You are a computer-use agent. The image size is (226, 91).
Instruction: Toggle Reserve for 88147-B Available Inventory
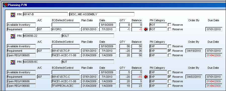[x=170, y=25]
